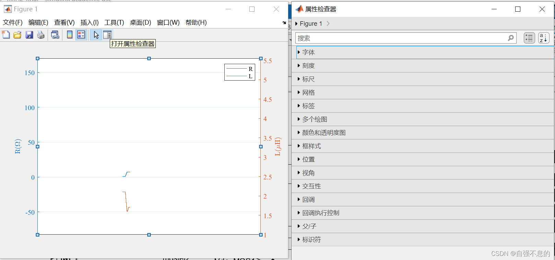This screenshot has height=260, width=555.
Task: Insert a colorbar using toolbar icon
Action: [x=70, y=35]
